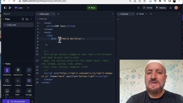Open the Database tool
This screenshot has width=183, height=103.
29,82
